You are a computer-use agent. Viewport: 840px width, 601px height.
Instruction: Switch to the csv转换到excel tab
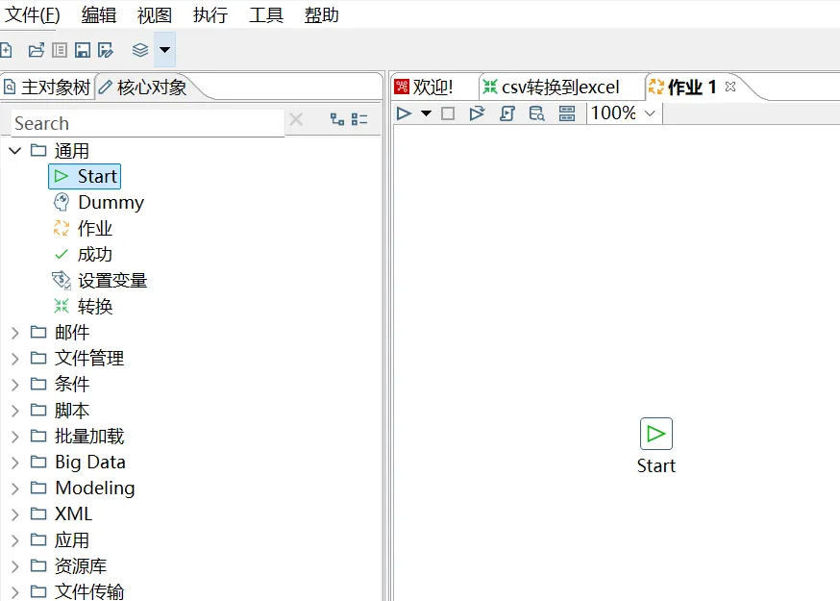[x=559, y=88]
